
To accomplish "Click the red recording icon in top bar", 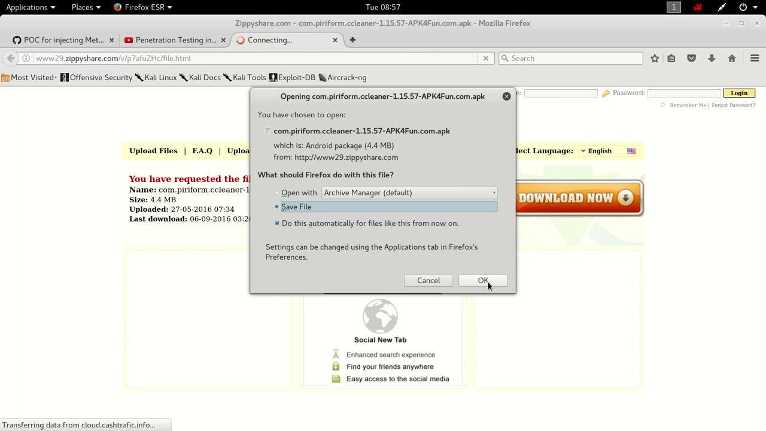I will click(x=698, y=7).
